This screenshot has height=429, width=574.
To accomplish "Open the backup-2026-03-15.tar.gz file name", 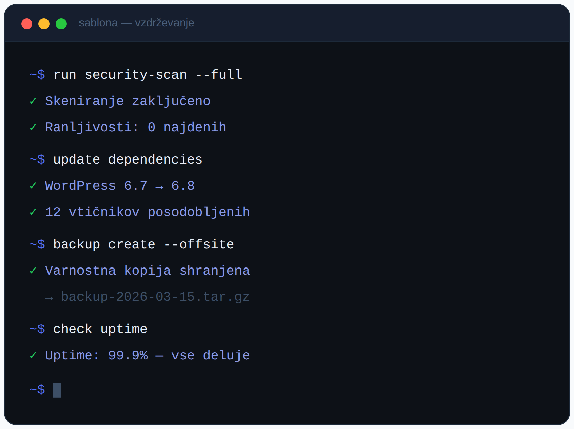I will click(x=155, y=297).
